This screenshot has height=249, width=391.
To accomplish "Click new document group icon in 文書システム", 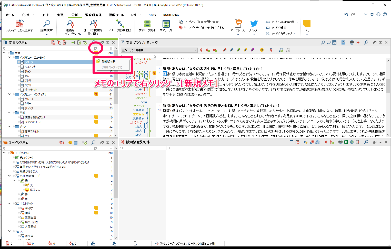I will [85, 42].
